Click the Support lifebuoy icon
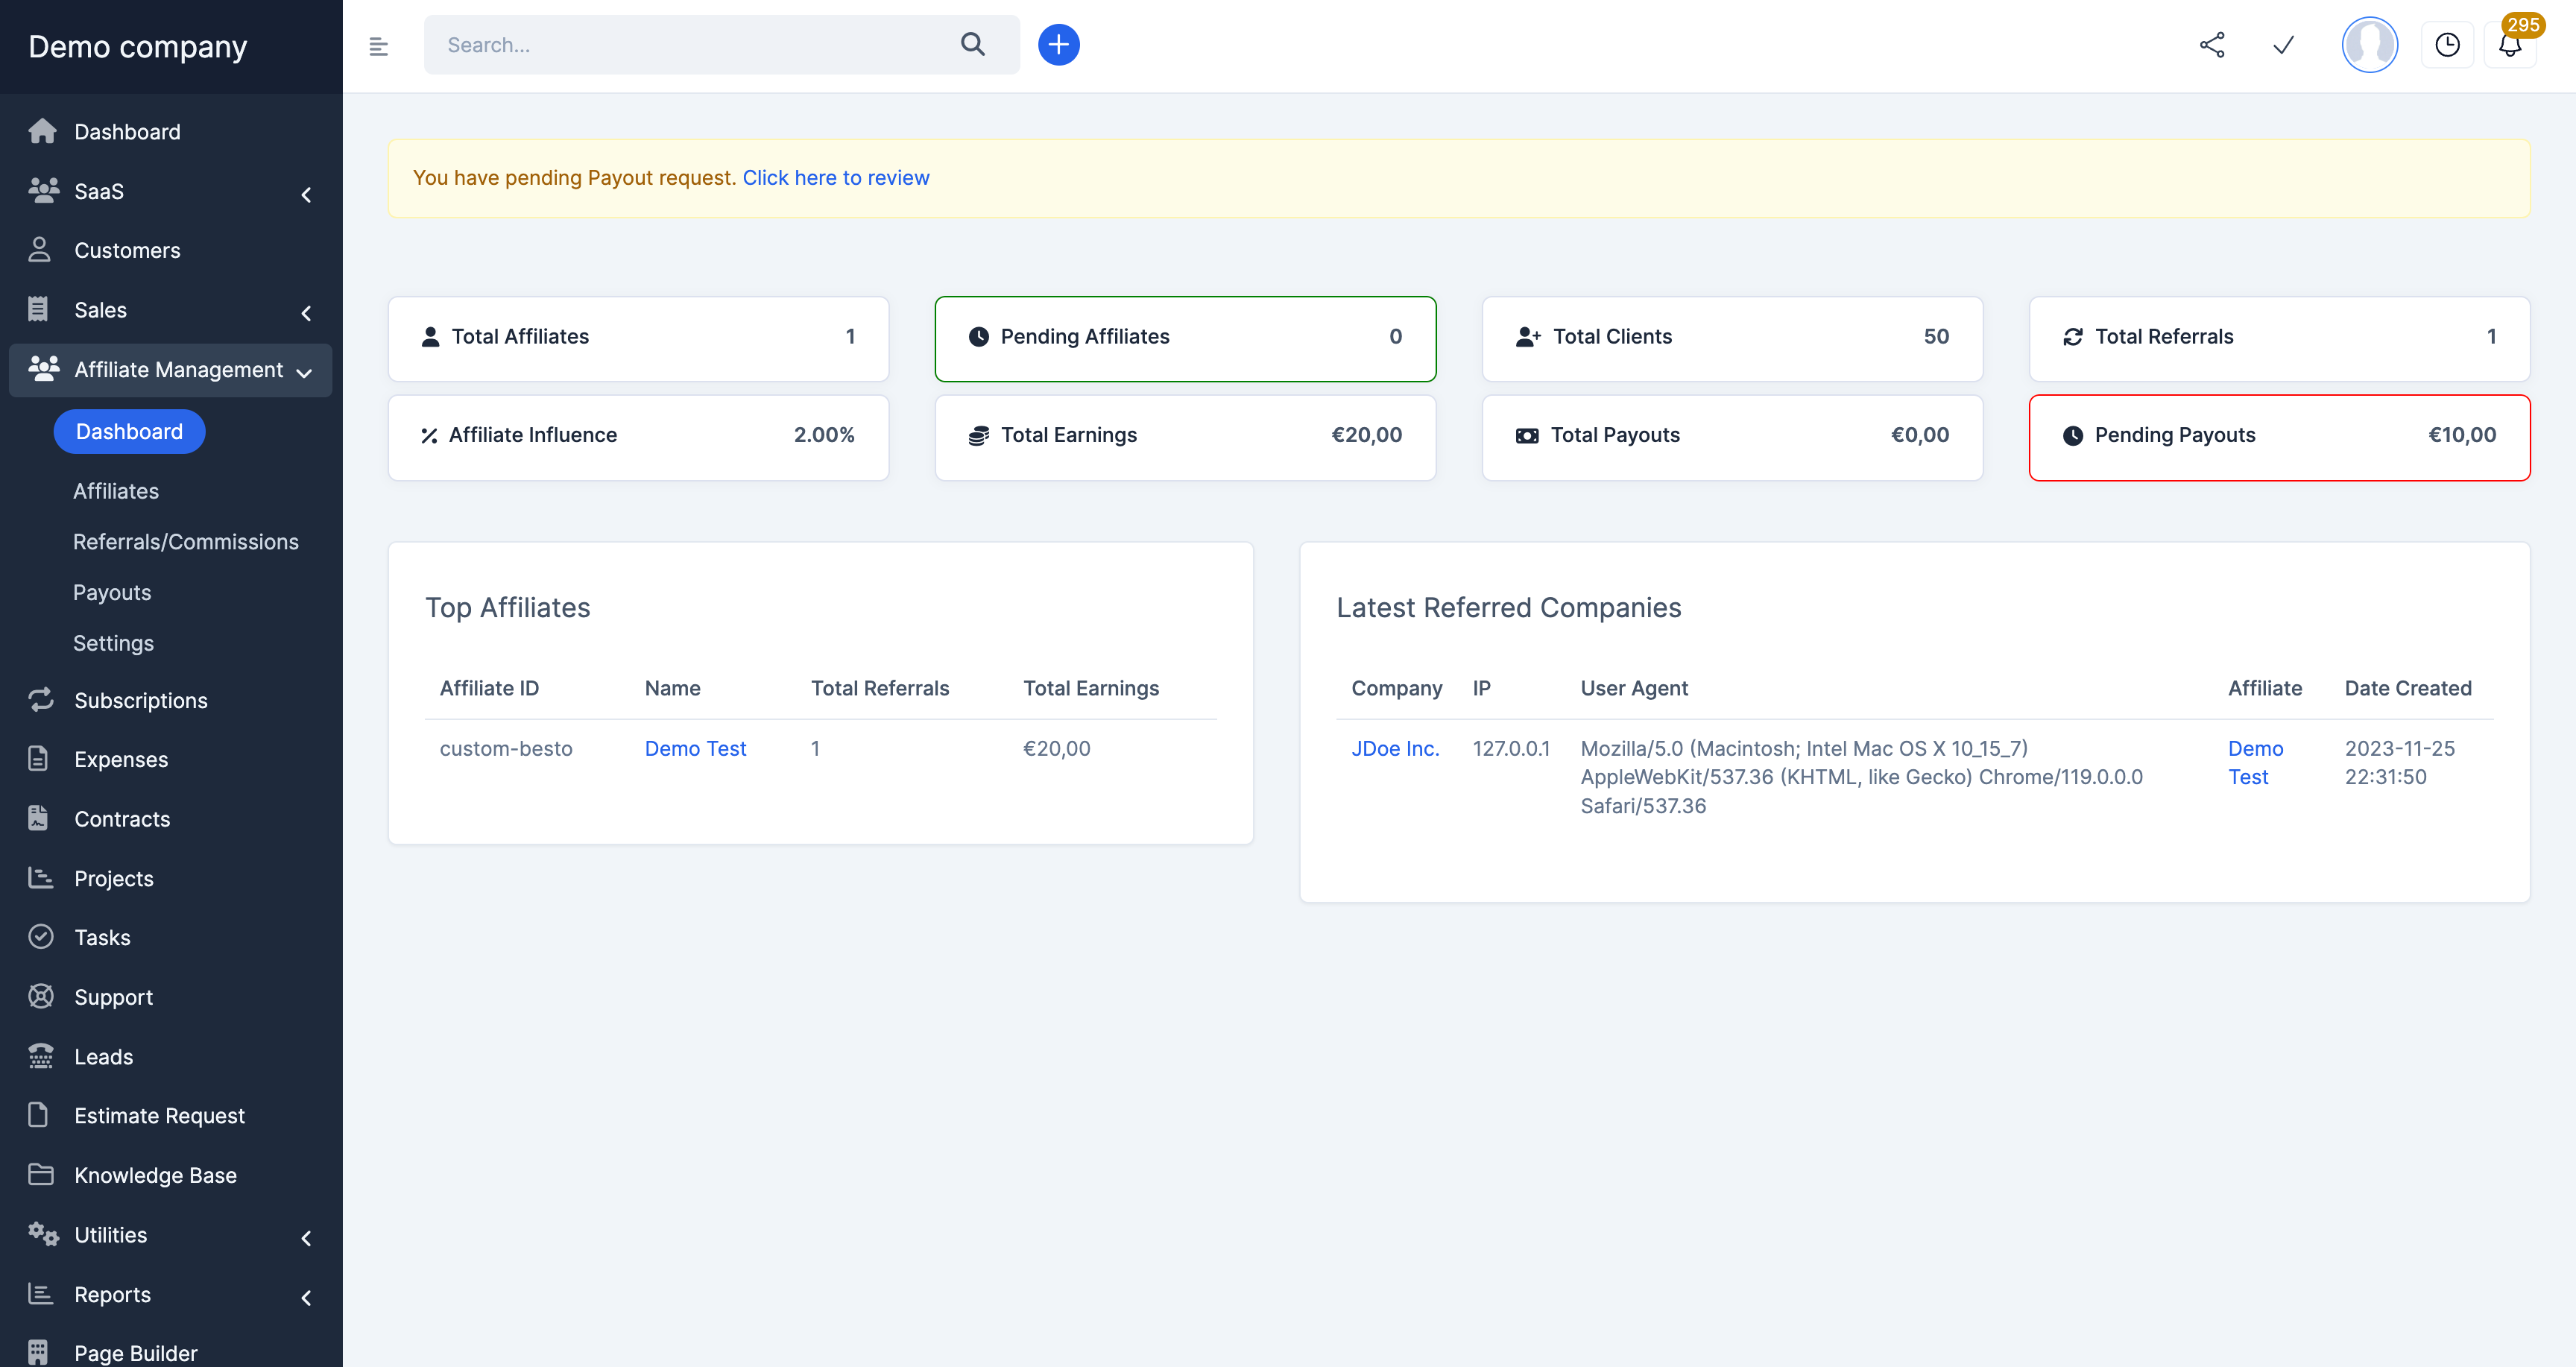 click(41, 996)
